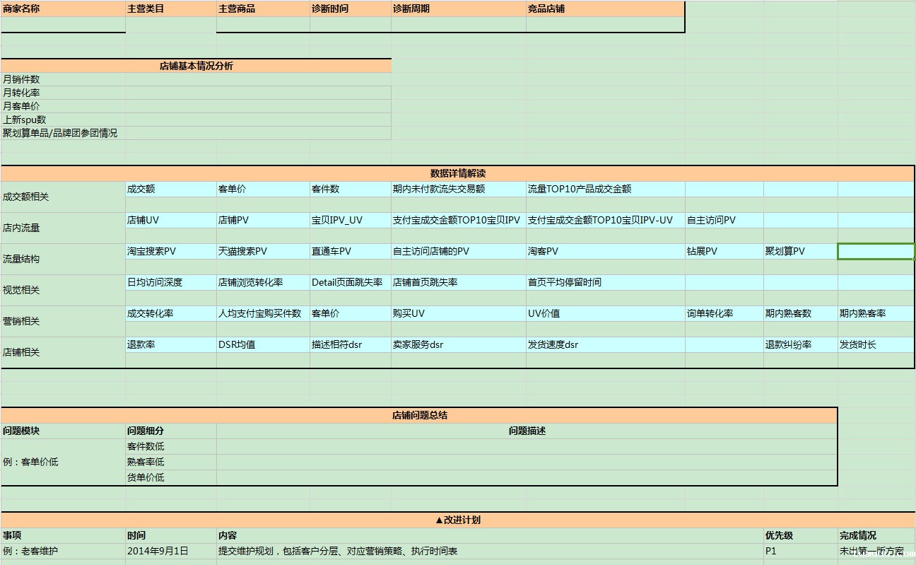
Task: Select the 竞品店铺 header cell
Action: tap(605, 9)
